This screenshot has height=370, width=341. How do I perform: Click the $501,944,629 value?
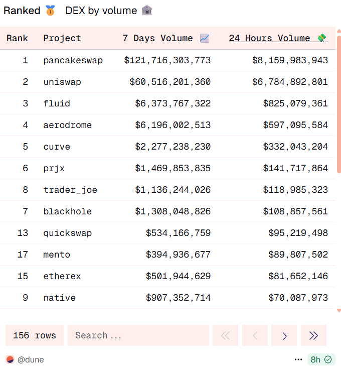(178, 276)
